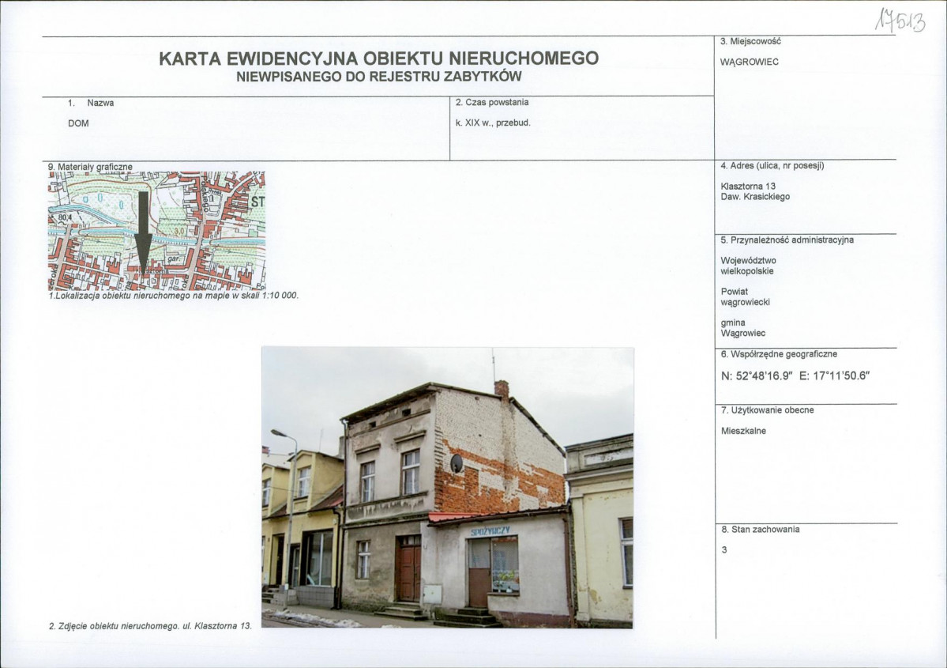Click the value 'wielkopolskie'

[747, 271]
